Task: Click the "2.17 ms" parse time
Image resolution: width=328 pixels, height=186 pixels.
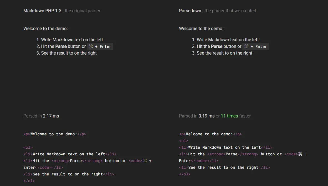Action: point(51,116)
